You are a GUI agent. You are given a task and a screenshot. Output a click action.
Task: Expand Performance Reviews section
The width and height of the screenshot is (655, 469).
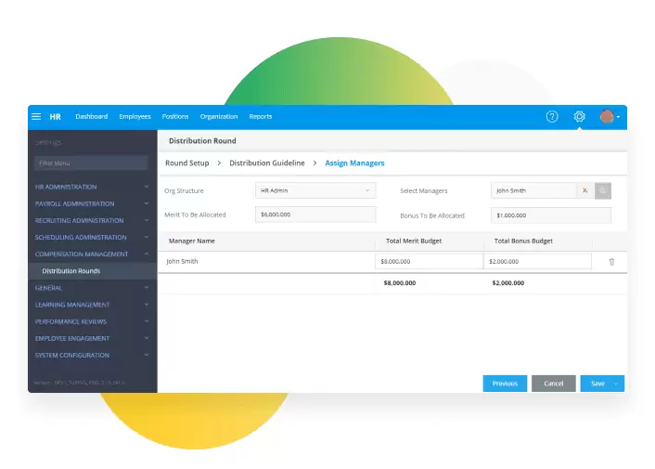point(92,321)
